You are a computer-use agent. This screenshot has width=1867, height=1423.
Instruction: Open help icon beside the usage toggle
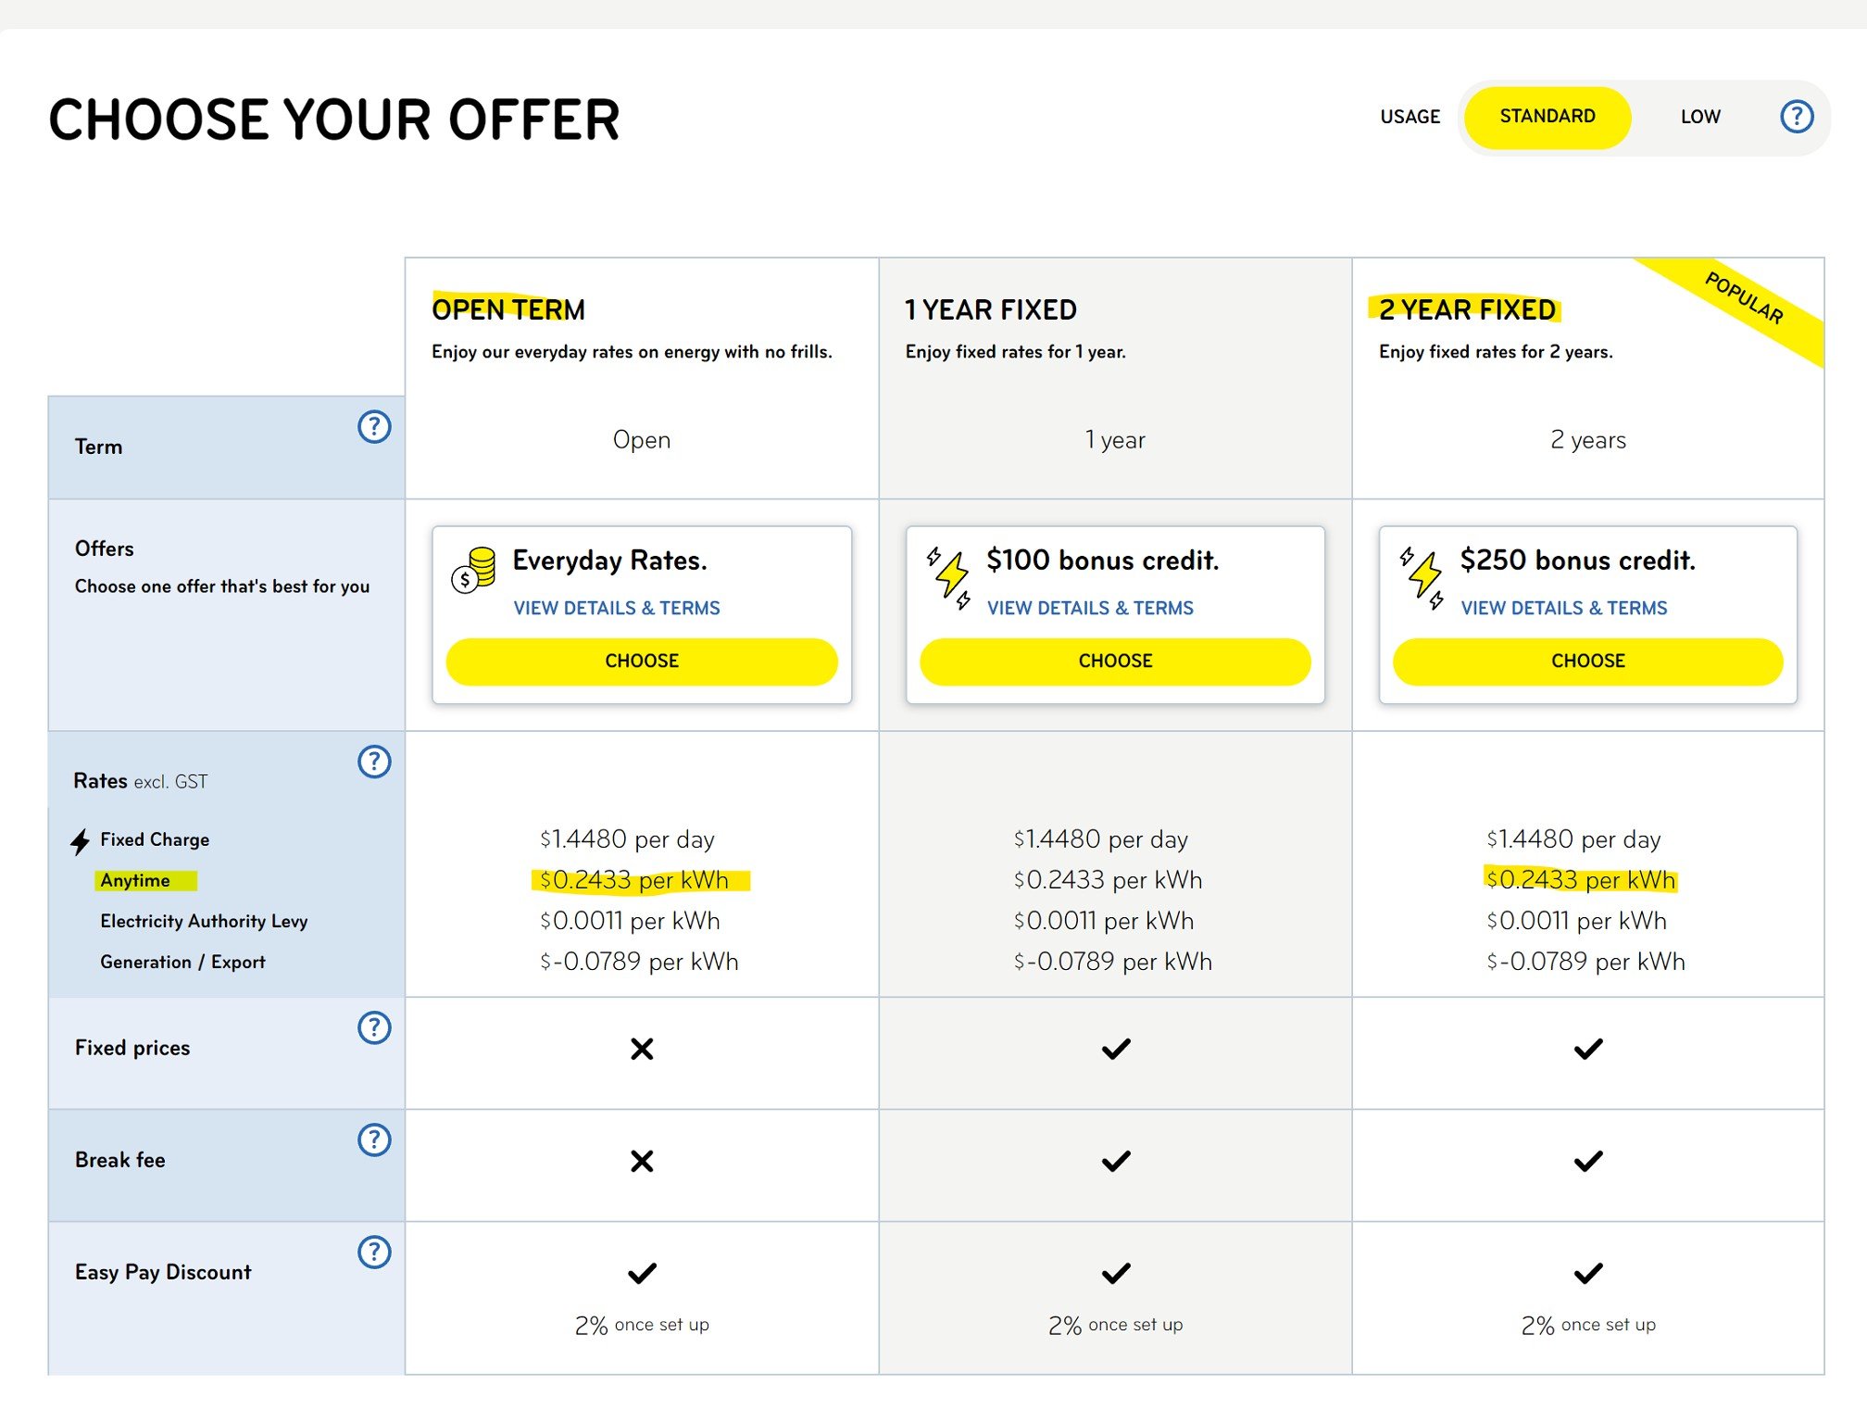click(1797, 117)
